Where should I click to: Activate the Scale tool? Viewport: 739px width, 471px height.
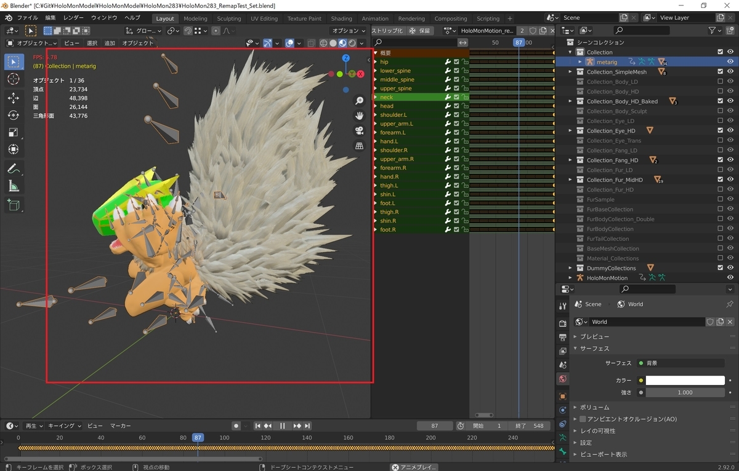pyautogui.click(x=14, y=132)
